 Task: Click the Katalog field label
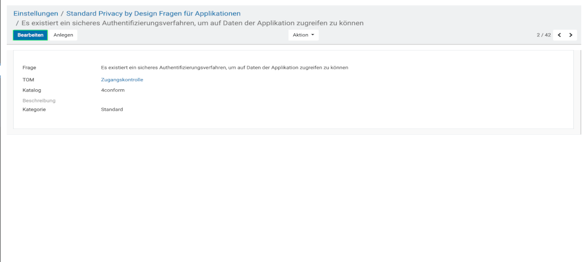pyautogui.click(x=31, y=90)
